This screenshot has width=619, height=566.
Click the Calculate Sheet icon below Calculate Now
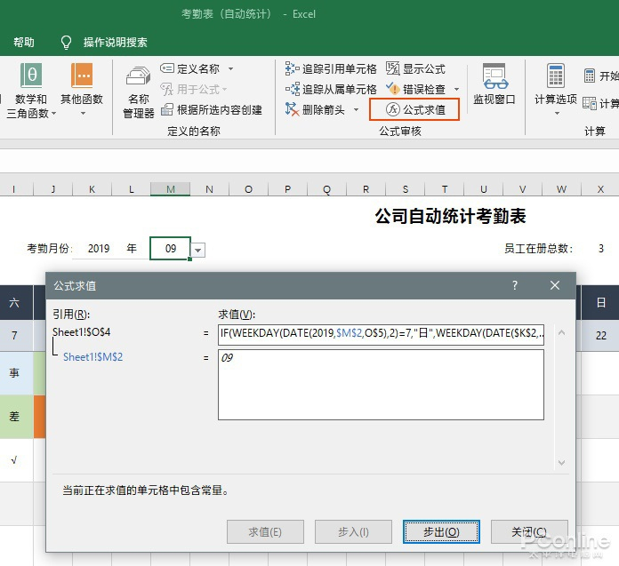point(590,103)
